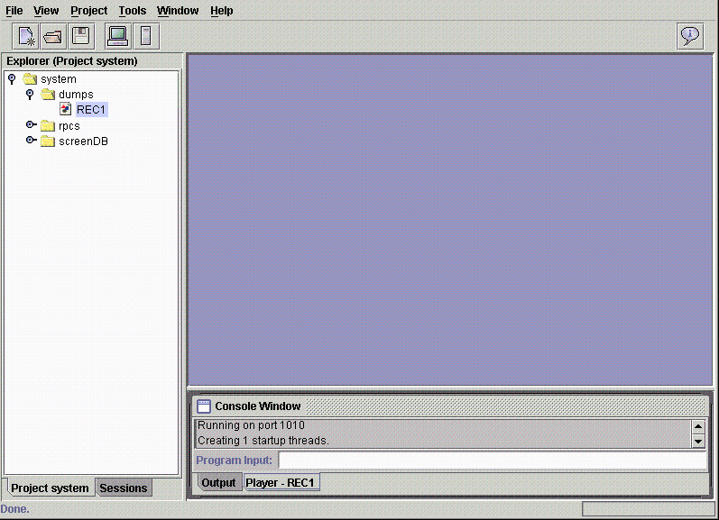The image size is (719, 520).
Task: Click the server tower toolbar icon
Action: [x=146, y=36]
